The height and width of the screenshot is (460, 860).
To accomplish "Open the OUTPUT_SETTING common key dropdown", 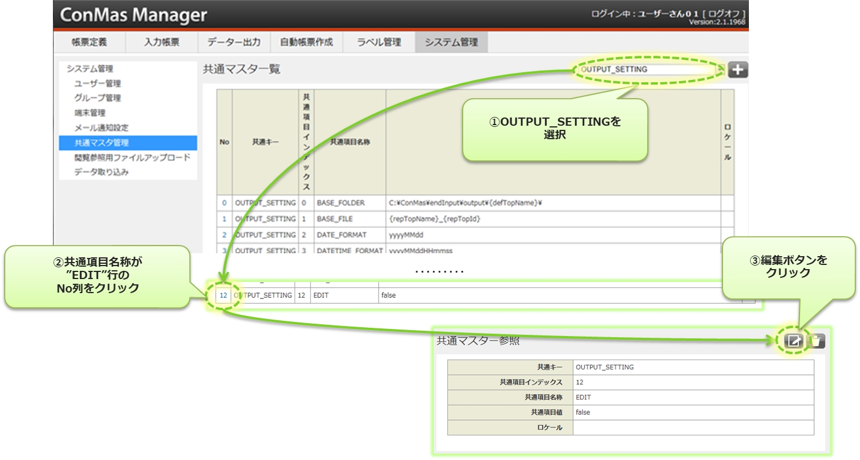I will tap(651, 69).
